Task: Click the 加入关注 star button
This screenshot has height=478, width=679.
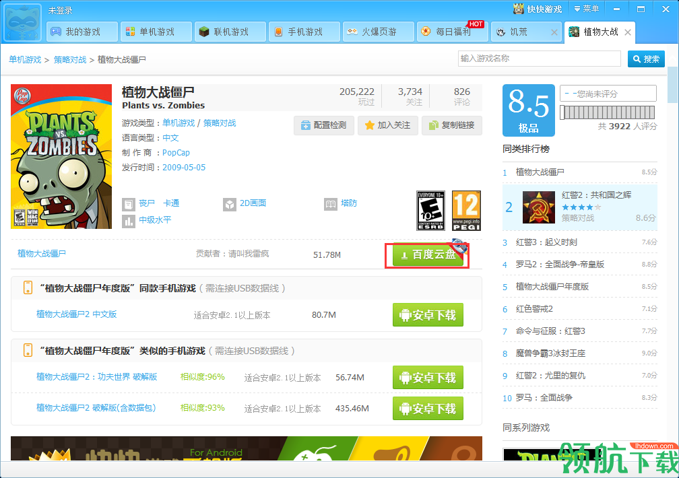Action: pyautogui.click(x=387, y=125)
